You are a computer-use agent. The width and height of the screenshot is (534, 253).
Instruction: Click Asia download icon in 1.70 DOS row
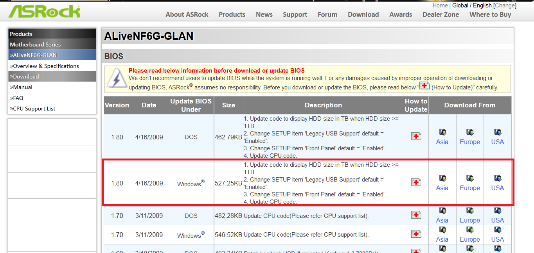(442, 211)
